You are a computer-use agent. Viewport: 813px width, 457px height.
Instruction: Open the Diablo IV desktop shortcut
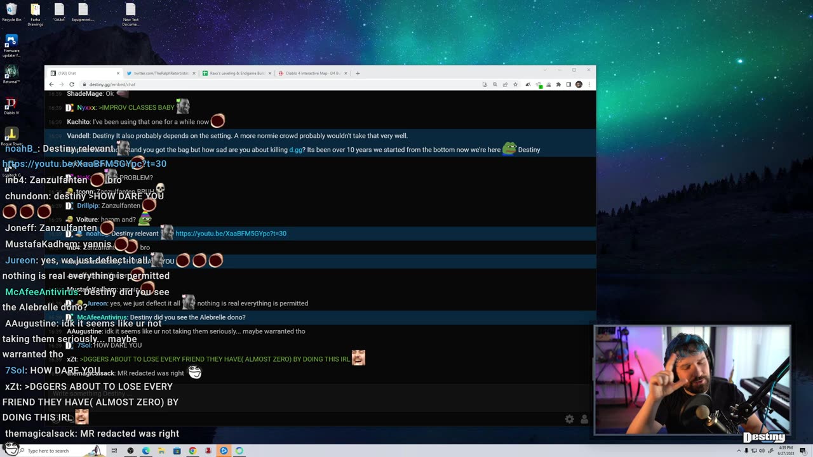click(x=11, y=106)
